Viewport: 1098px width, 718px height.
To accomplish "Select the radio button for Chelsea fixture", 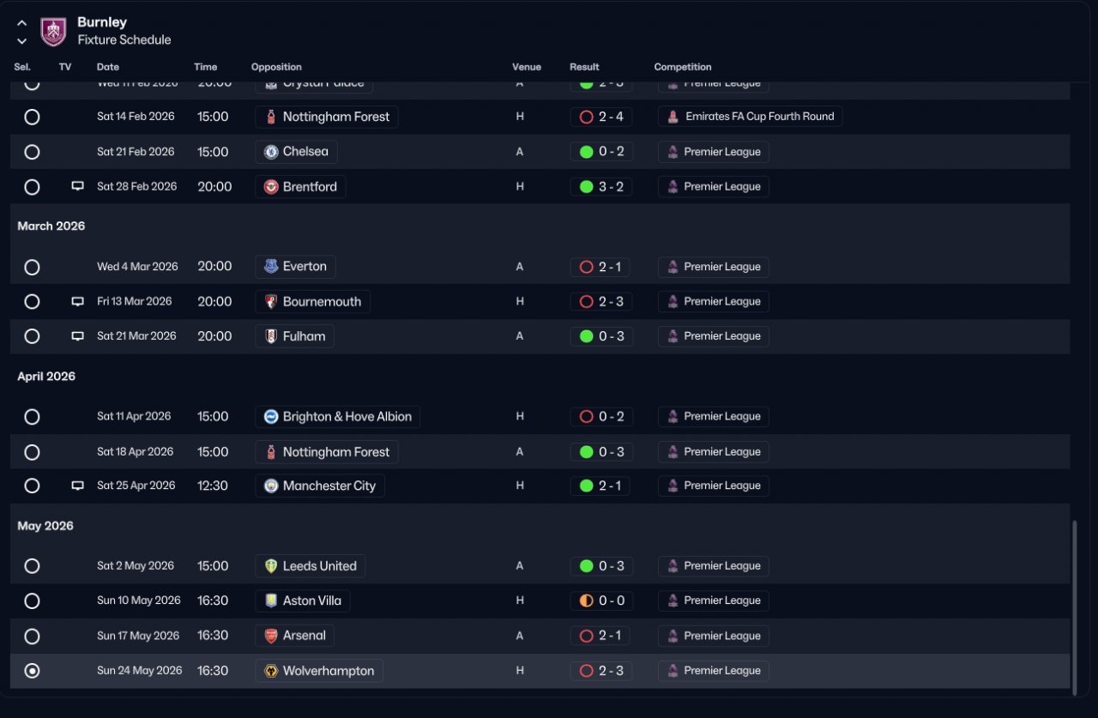I will [32, 152].
